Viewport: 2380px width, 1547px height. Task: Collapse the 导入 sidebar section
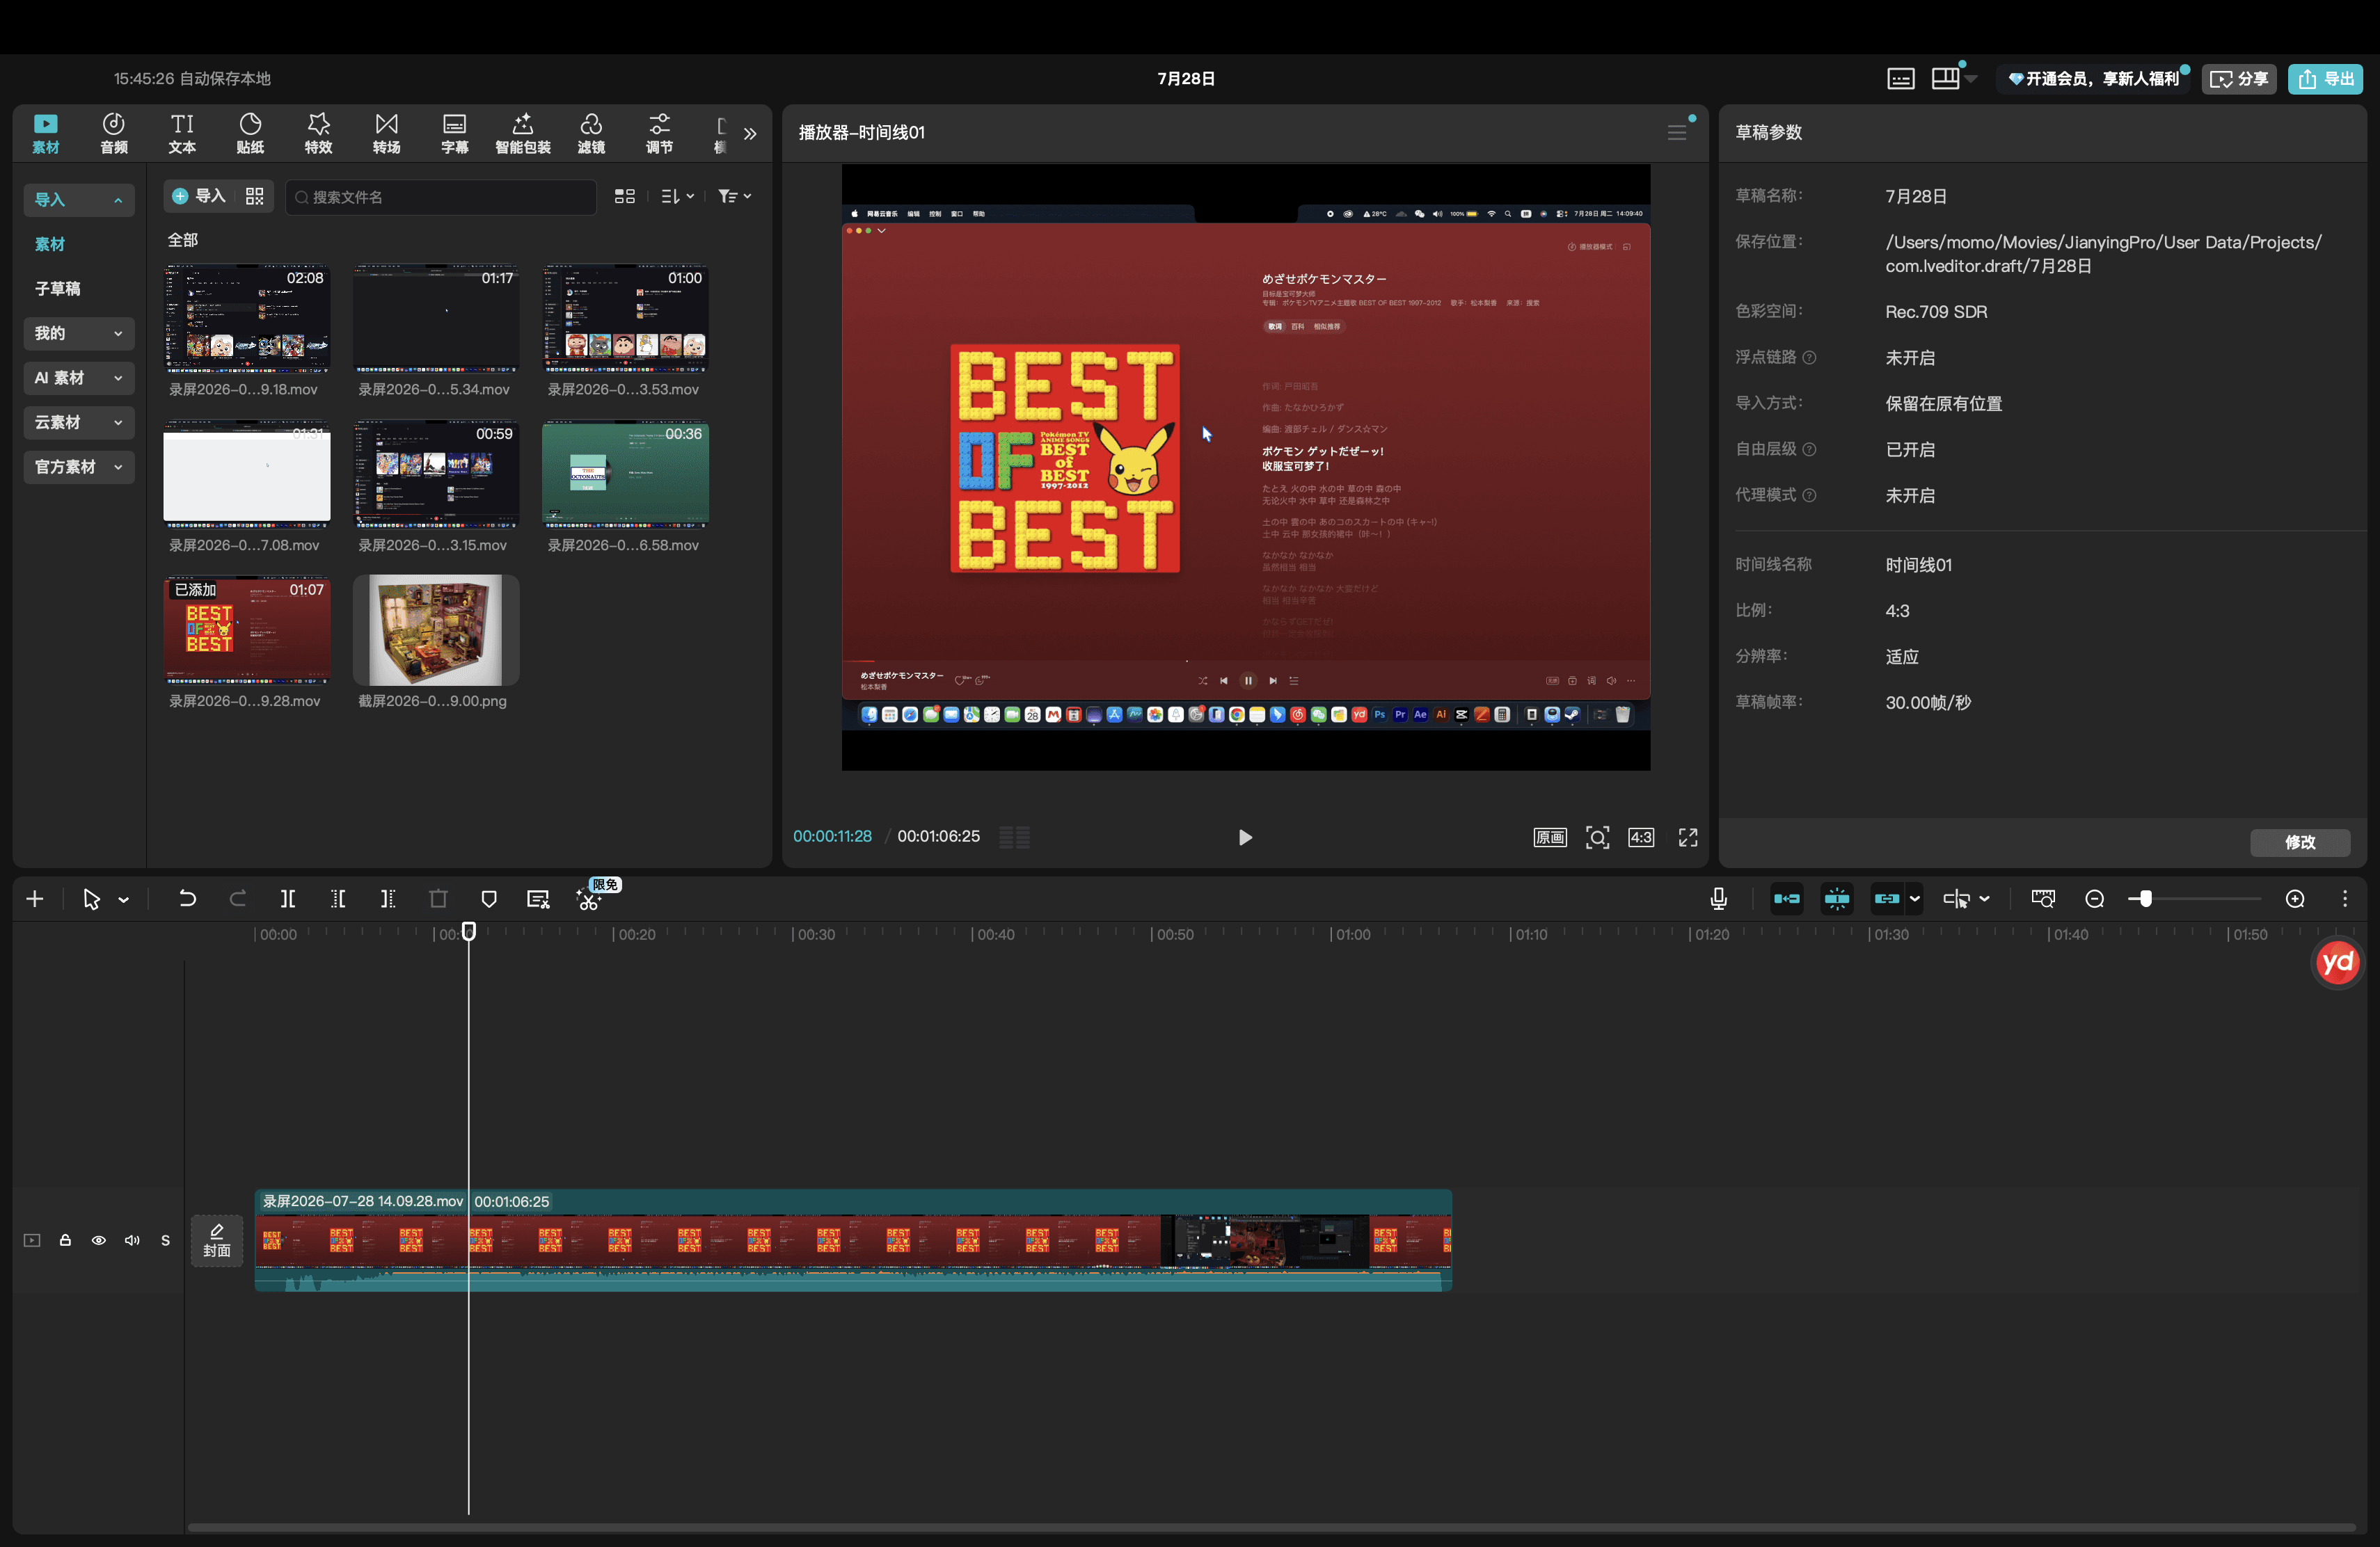pos(79,199)
